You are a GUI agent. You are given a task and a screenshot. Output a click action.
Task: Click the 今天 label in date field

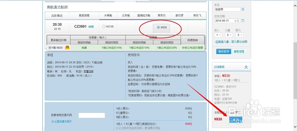[237, 21]
